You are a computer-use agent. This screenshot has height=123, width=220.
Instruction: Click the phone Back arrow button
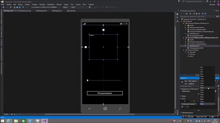click(89, 109)
